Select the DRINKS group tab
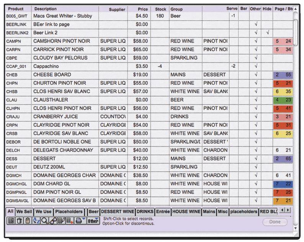Image resolution: width=304 pixels, height=242 pixels. (145, 211)
